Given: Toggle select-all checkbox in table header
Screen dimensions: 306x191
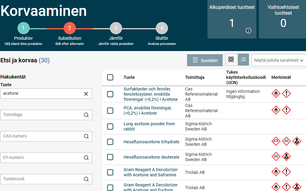Looking at the screenshot, I should pyautogui.click(x=110, y=77).
